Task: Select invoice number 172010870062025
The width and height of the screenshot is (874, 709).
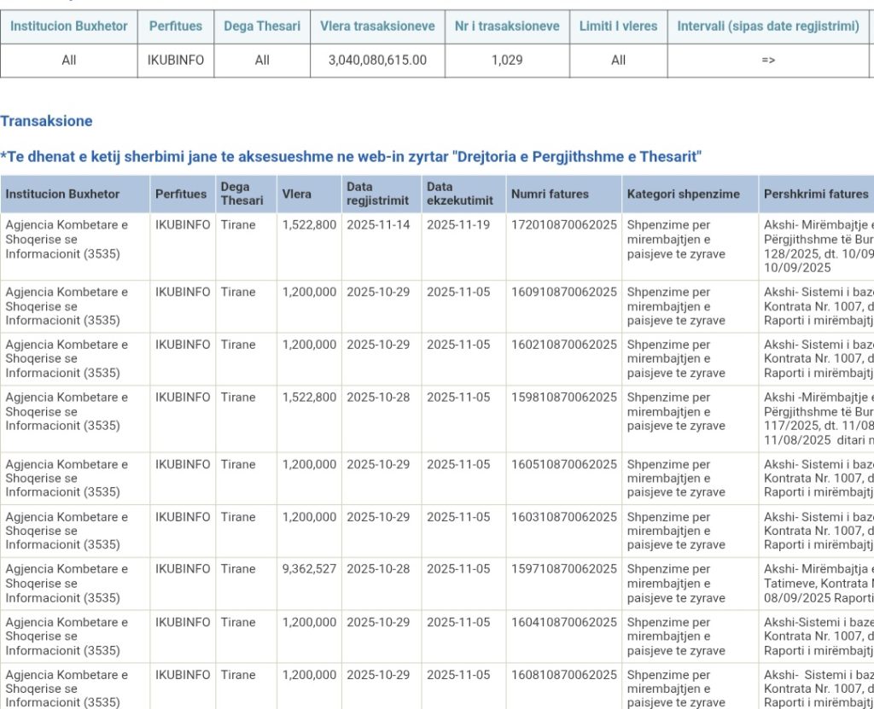Action: 563,224
